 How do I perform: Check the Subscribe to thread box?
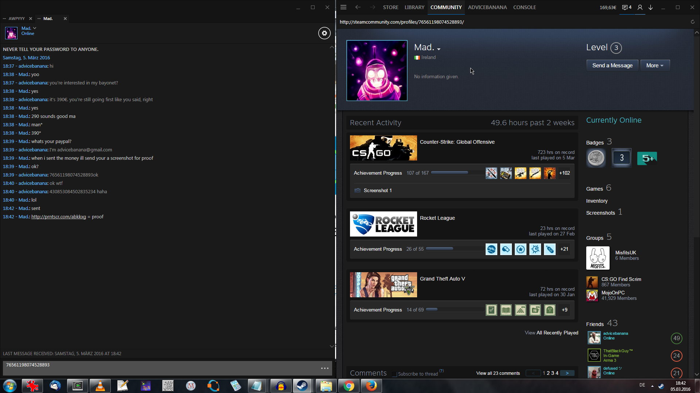click(394, 374)
